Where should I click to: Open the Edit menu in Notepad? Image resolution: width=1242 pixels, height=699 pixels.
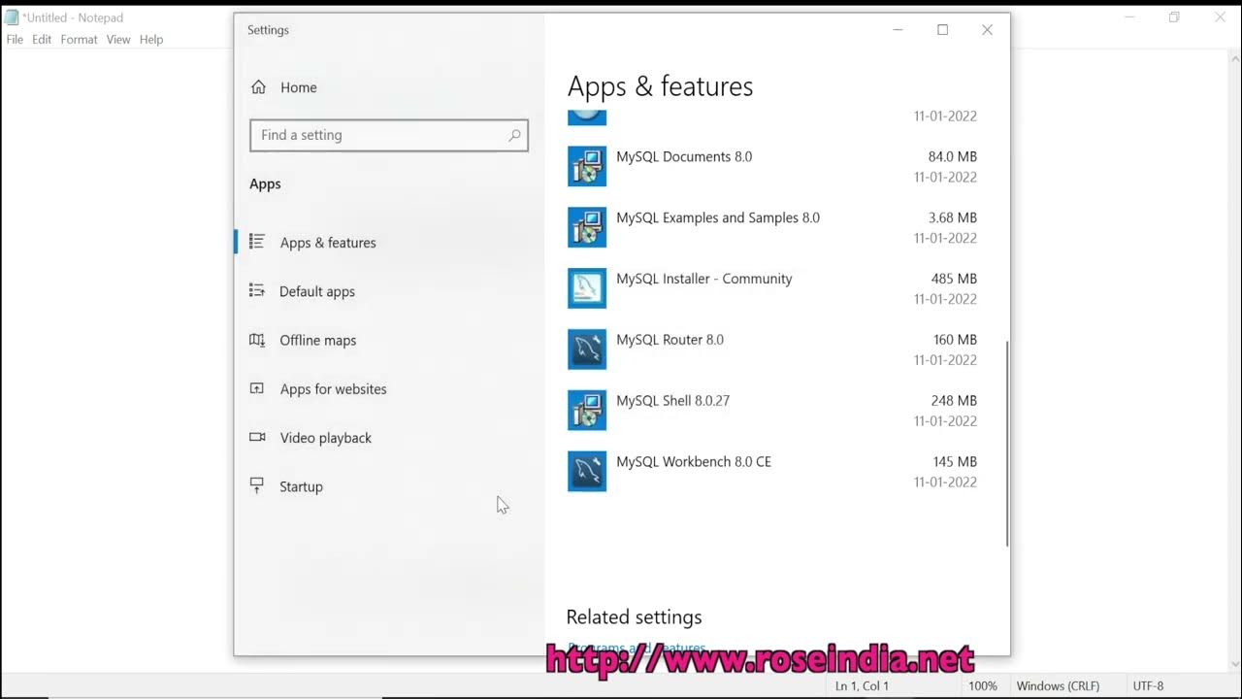42,39
